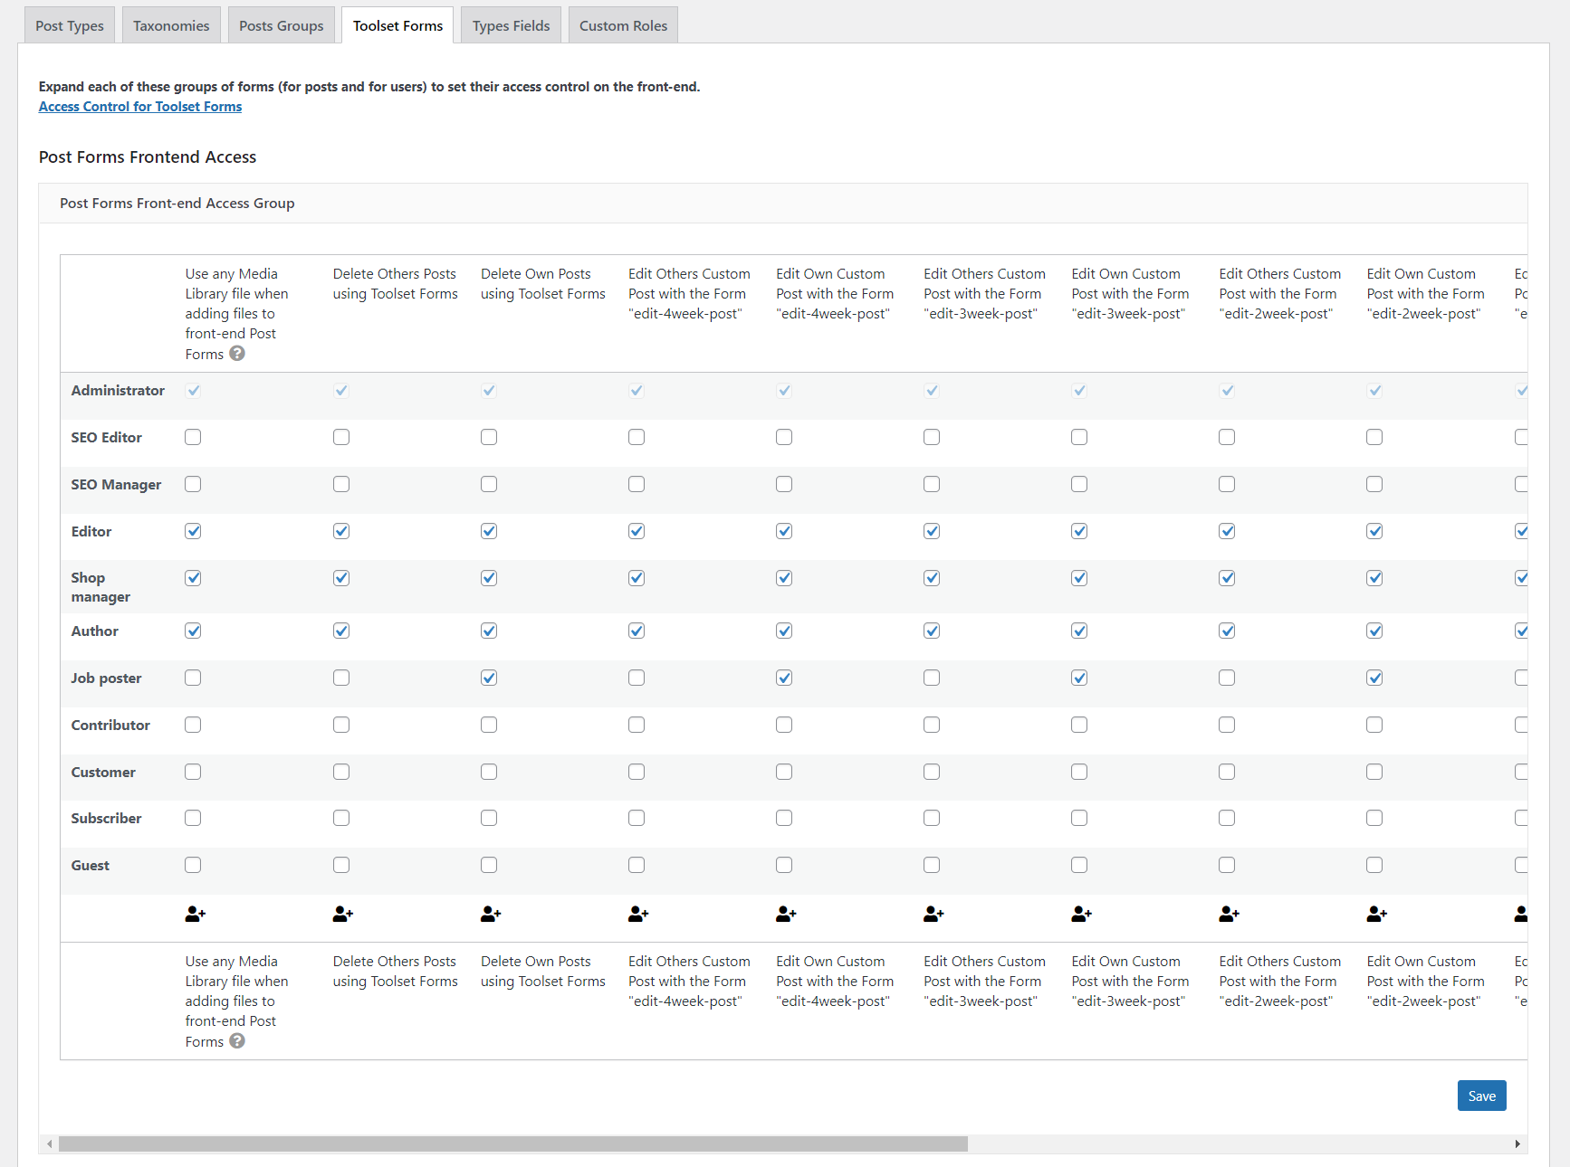Uncheck Delete Own Posts for Job poster
1570x1167 pixels.
point(489,678)
